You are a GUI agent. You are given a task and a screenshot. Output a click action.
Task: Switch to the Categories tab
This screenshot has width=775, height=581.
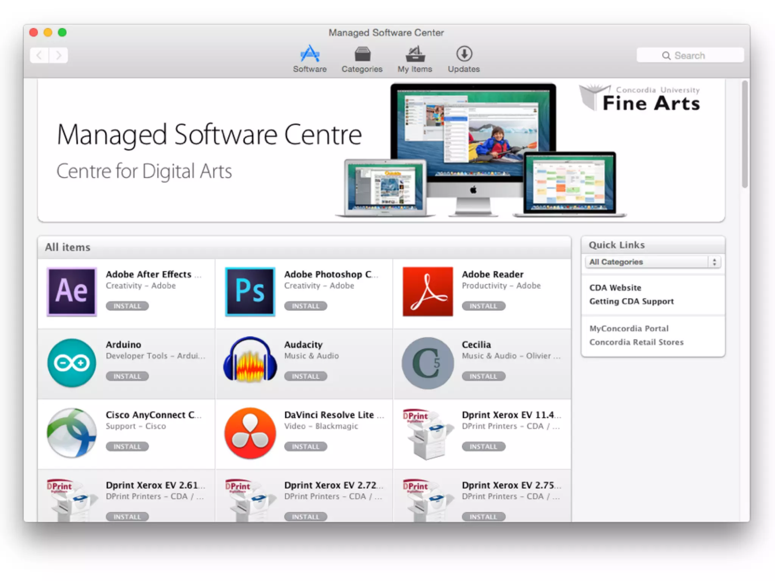coord(362,59)
